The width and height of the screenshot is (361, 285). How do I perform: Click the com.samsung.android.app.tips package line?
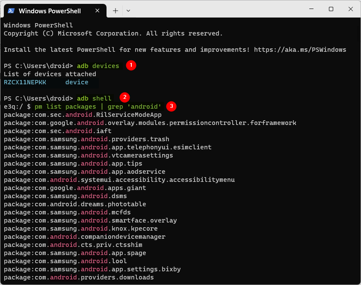[x=73, y=163]
